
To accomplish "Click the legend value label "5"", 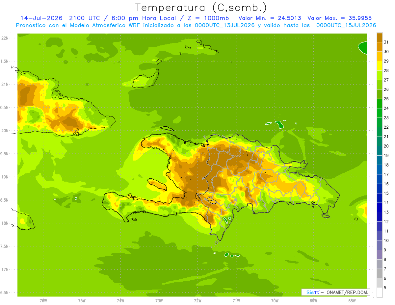I will [x=385, y=288].
